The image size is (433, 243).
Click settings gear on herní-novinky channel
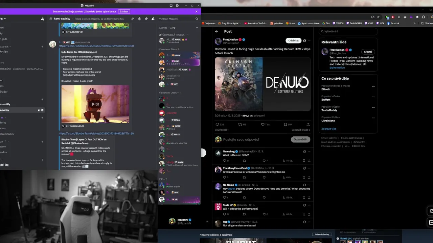[42, 110]
